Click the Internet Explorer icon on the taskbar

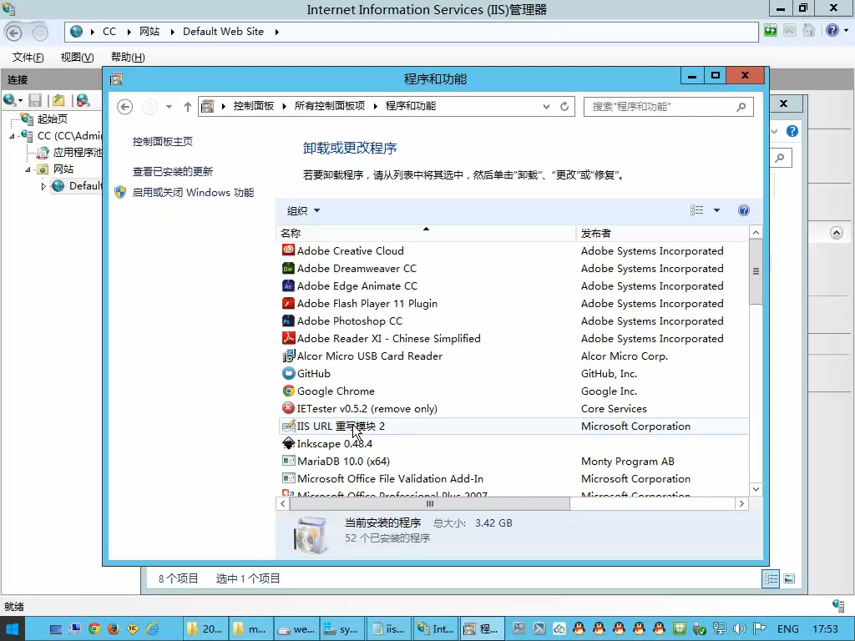point(152,628)
